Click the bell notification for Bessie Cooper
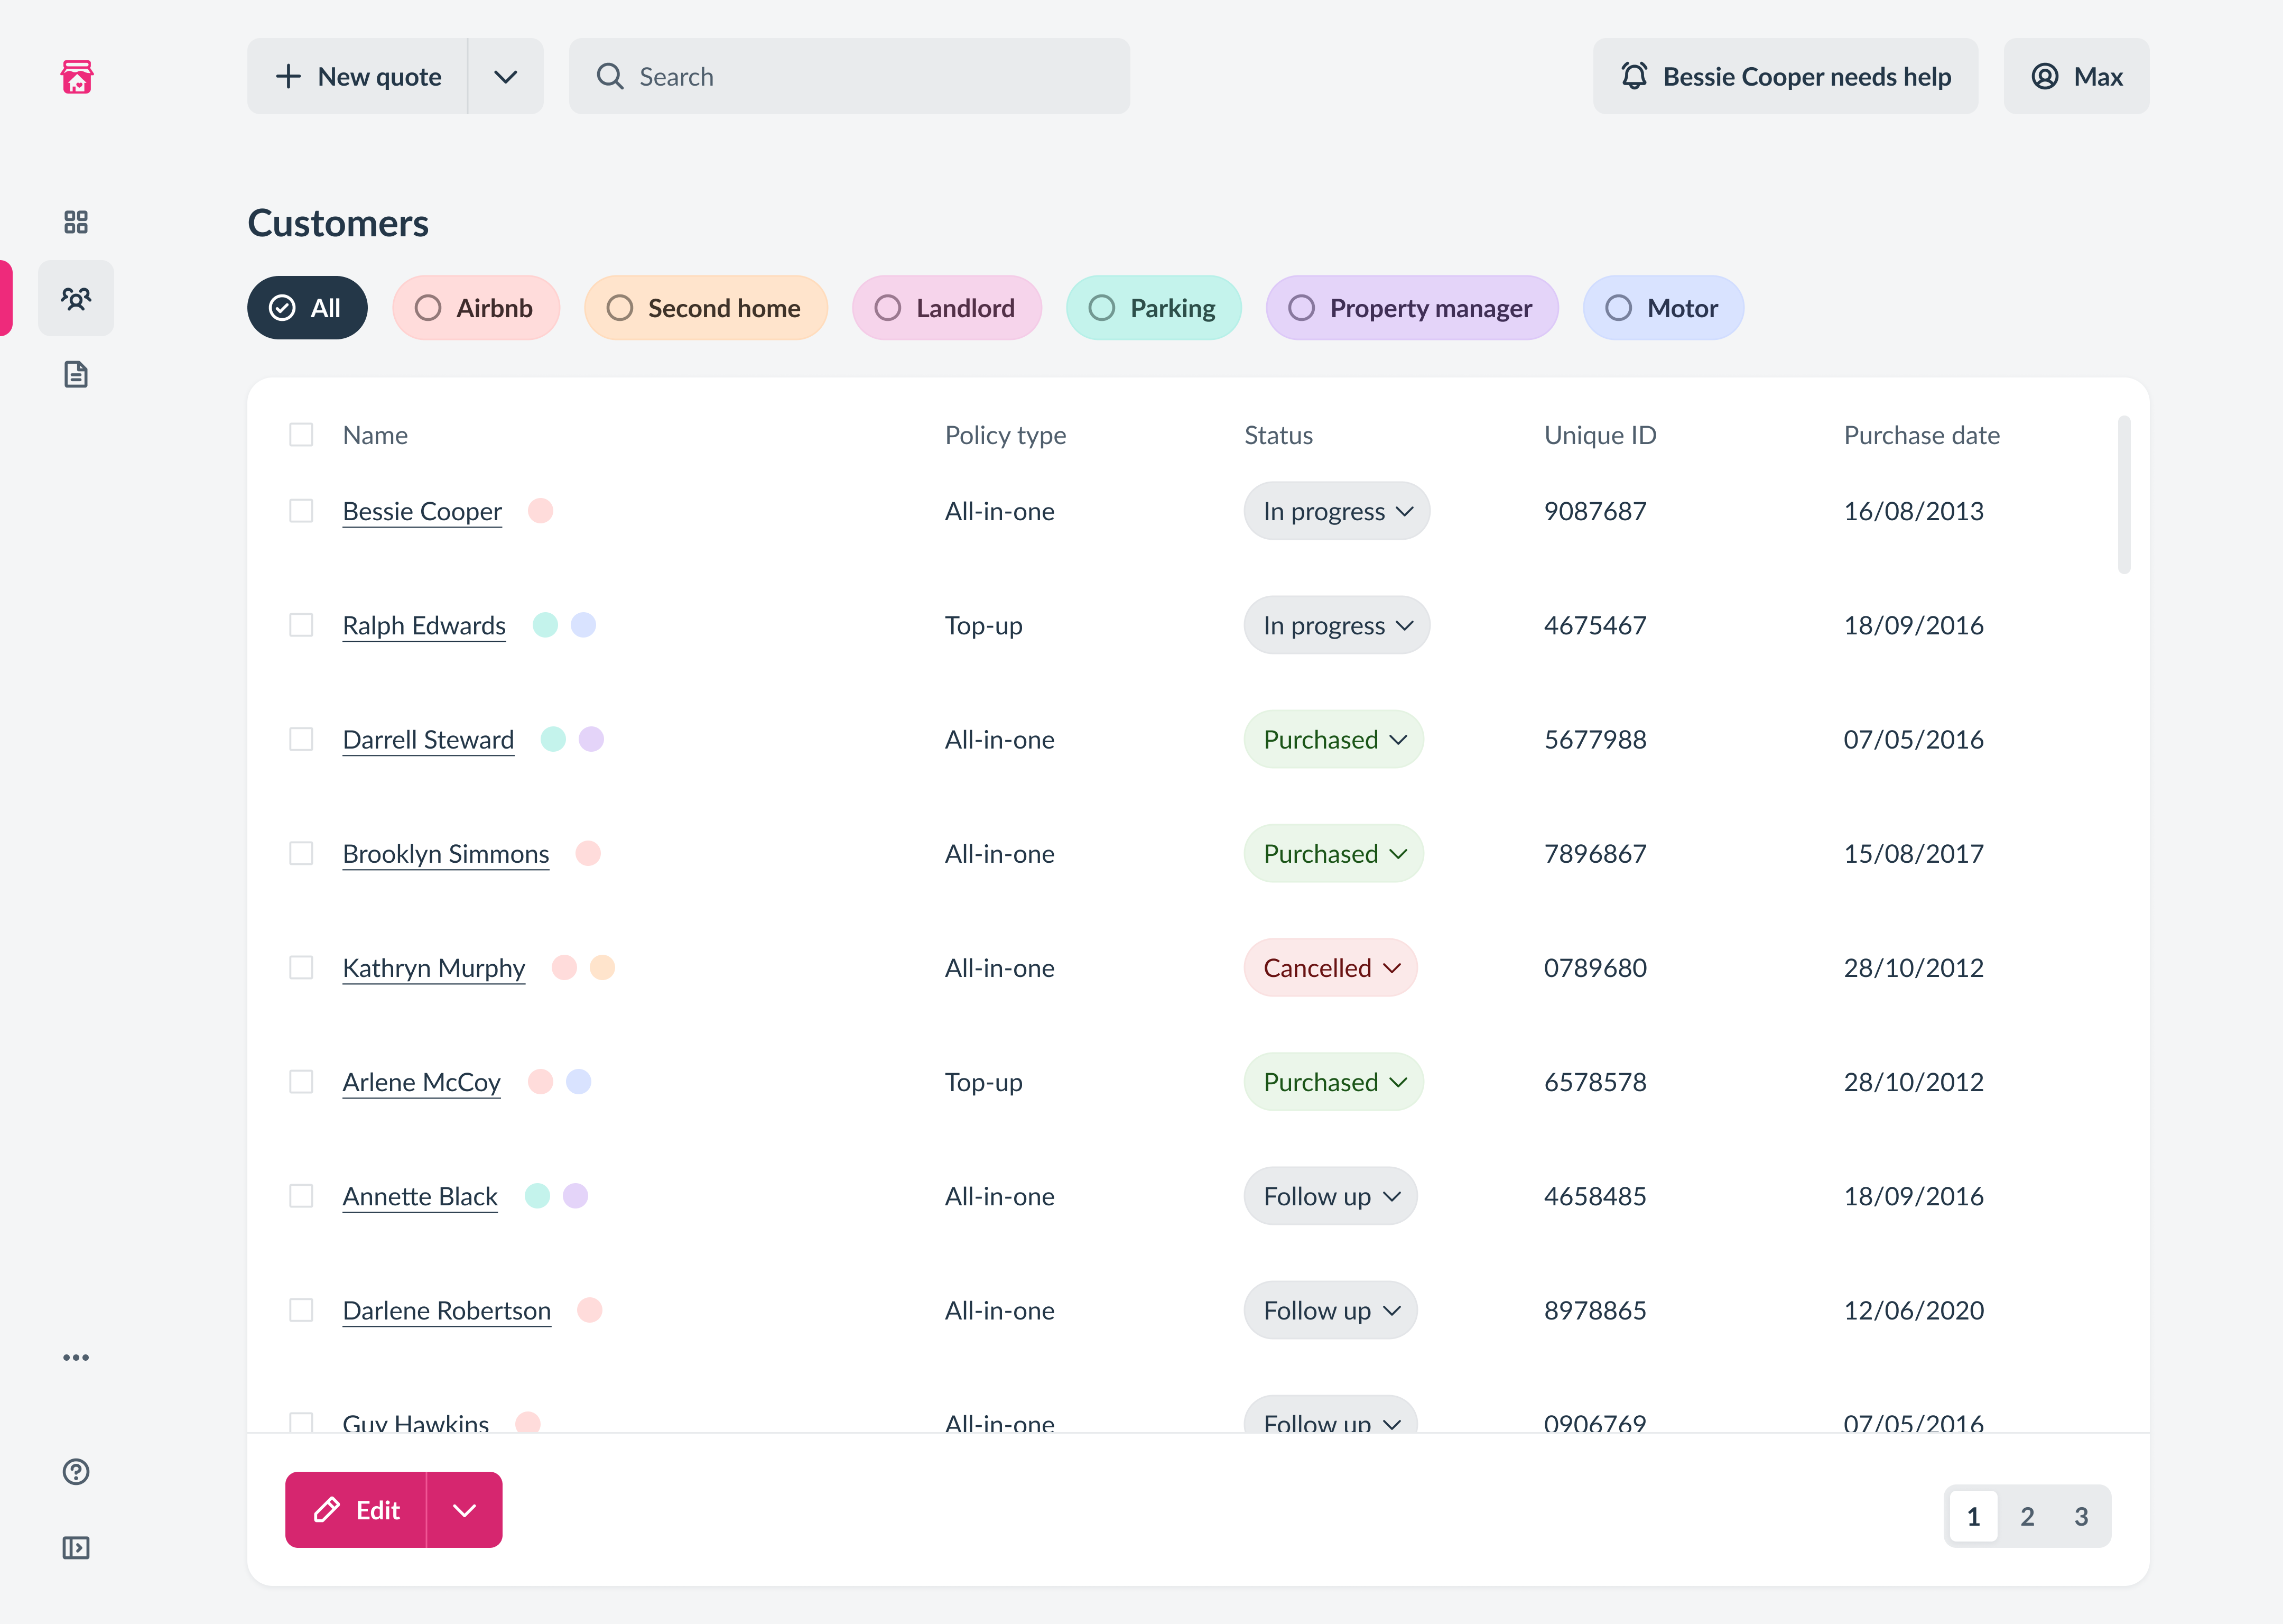The width and height of the screenshot is (2283, 1624). coord(1785,77)
